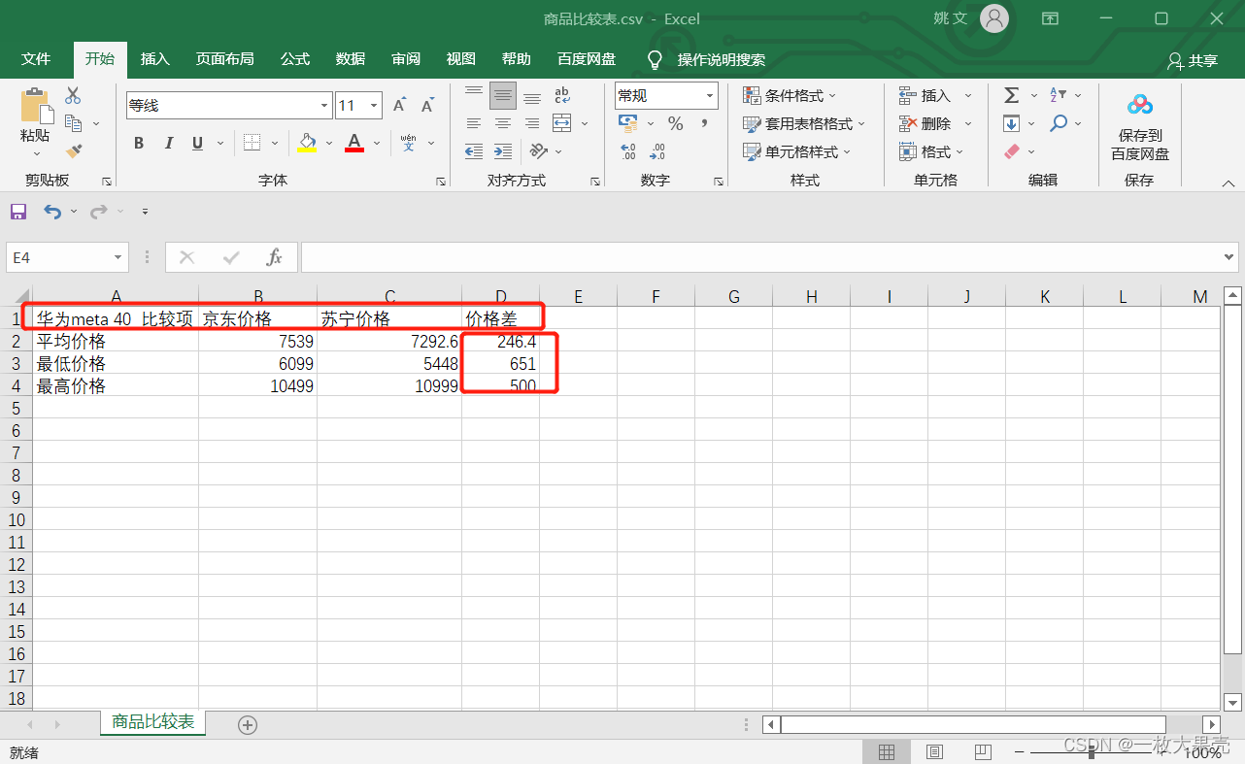
Task: Click the Decrease Font Size icon
Action: point(426,106)
